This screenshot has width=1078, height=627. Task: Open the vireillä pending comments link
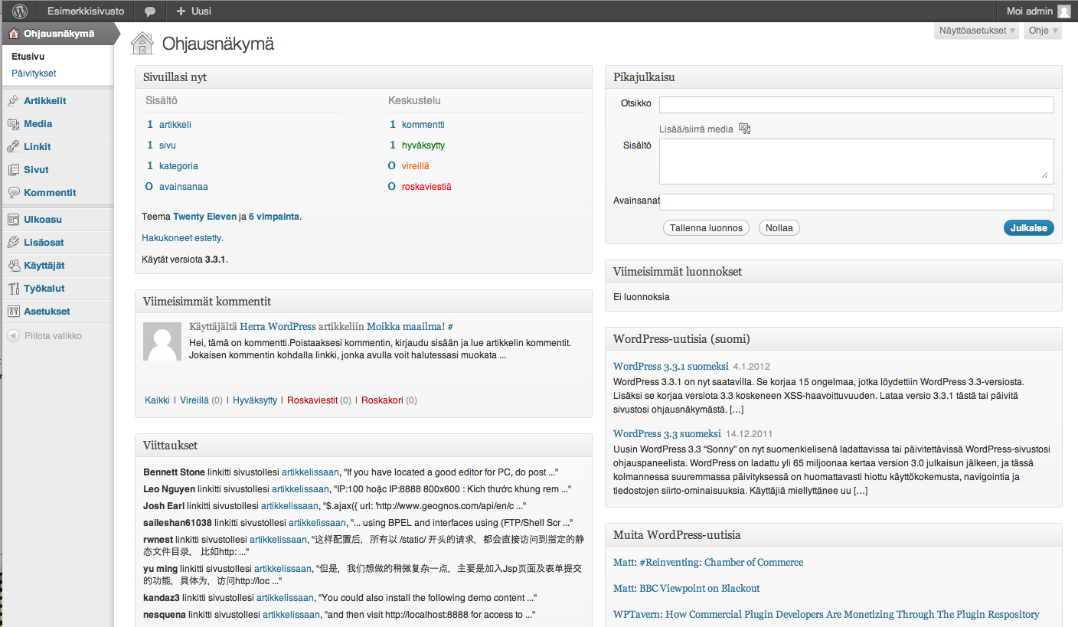[416, 166]
